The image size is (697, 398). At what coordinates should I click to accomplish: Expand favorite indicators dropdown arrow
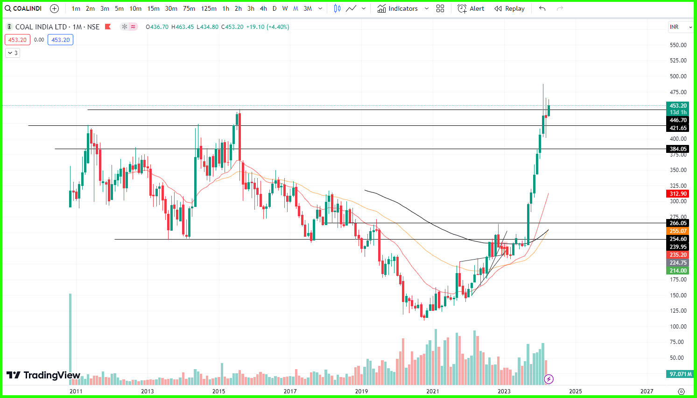pos(427,8)
